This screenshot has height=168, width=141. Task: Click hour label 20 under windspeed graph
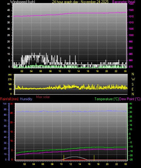click(x=107, y=71)
